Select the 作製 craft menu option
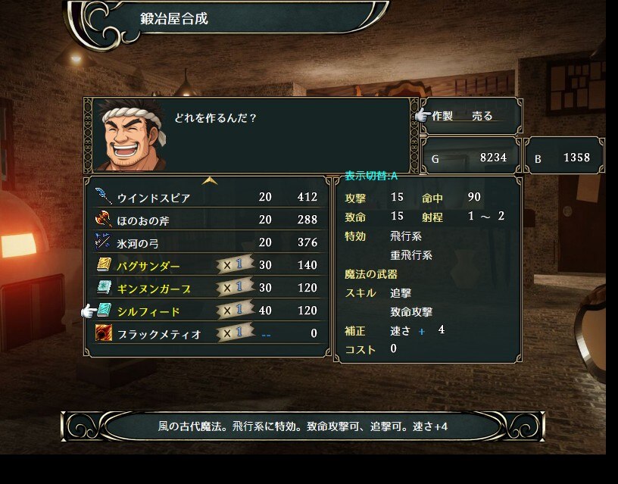618x484 pixels. pos(442,116)
